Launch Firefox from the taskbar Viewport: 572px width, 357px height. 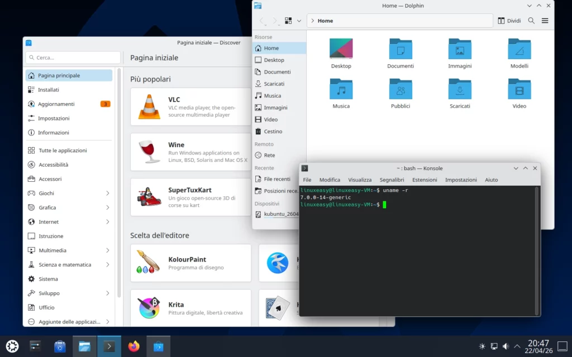[134, 346]
